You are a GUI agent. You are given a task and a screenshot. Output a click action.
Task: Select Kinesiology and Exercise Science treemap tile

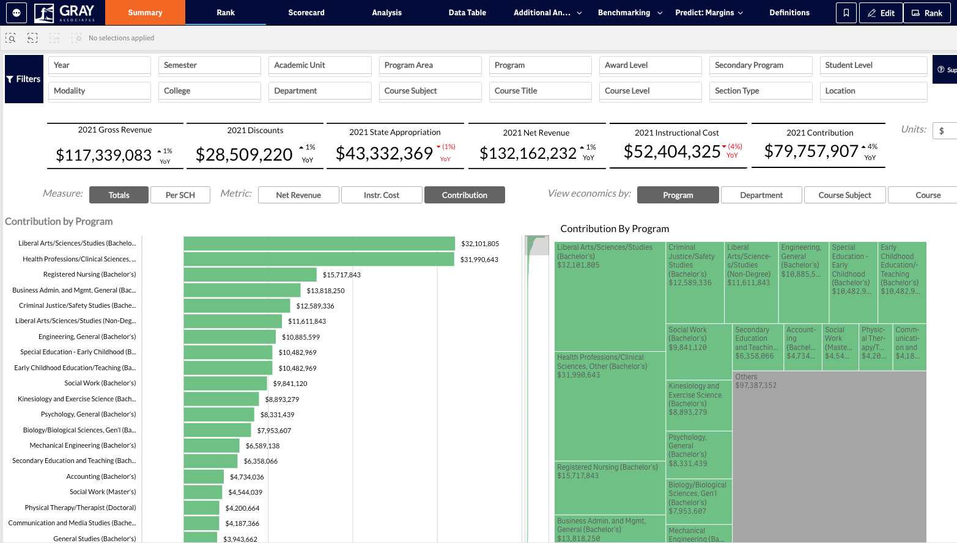pos(699,406)
